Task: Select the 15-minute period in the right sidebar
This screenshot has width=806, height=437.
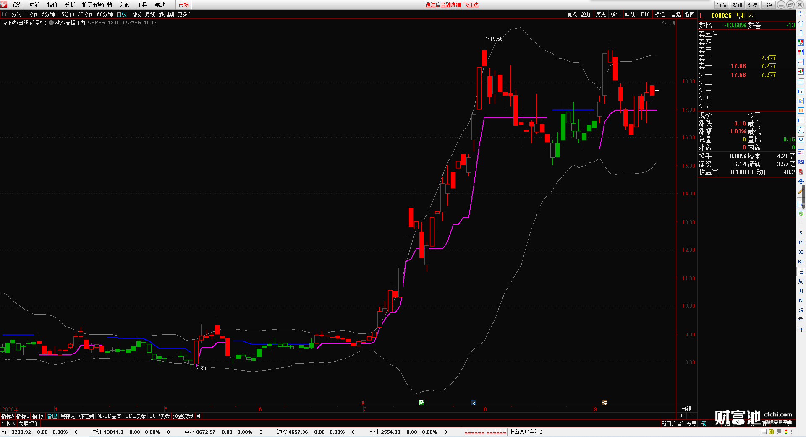Action: click(x=801, y=242)
